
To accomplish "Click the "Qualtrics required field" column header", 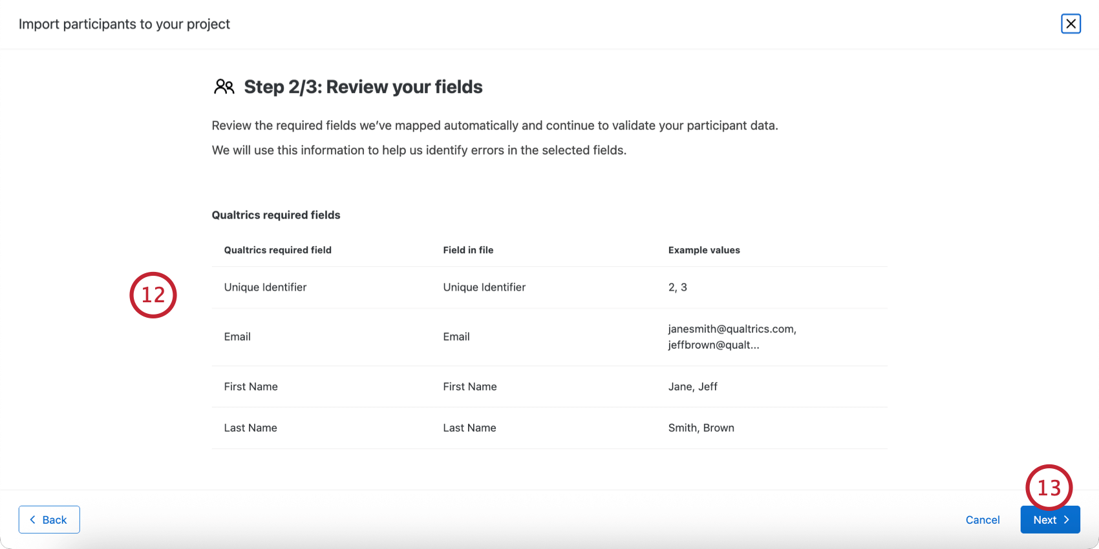I will 277,250.
